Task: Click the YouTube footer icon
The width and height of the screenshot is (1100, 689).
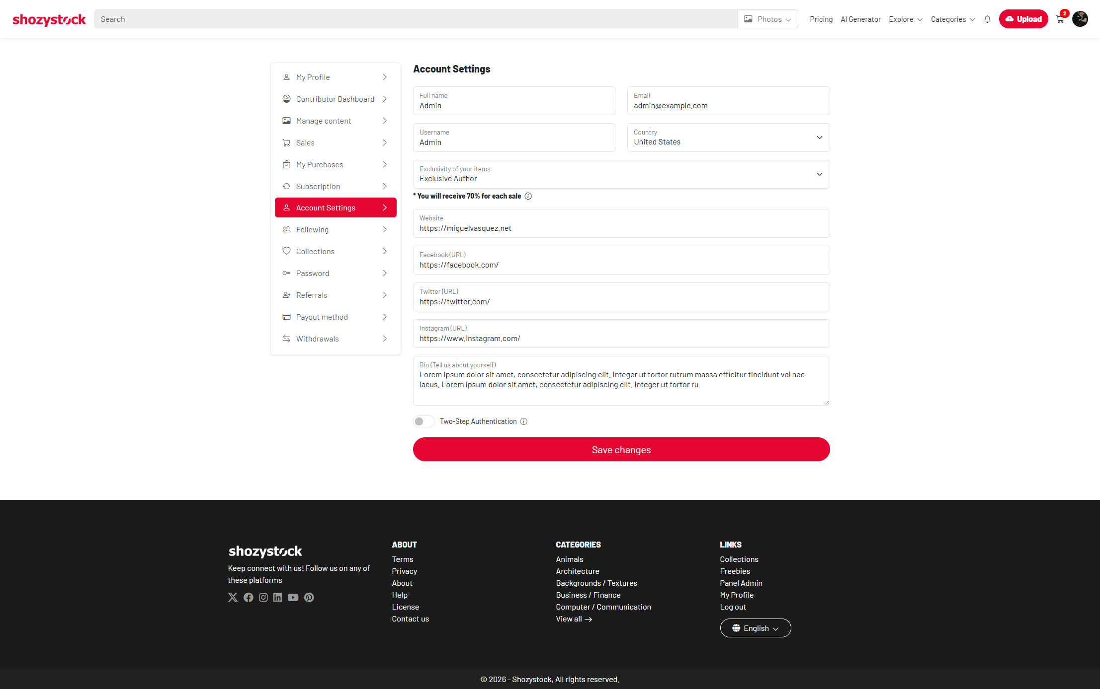Action: tap(293, 597)
